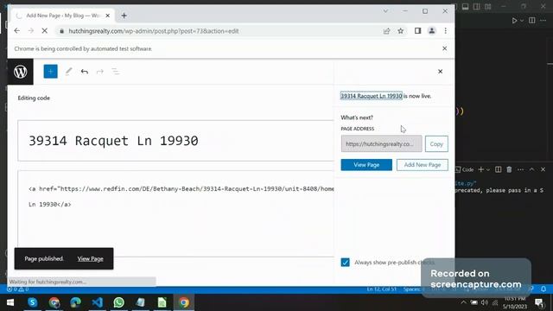Toggle VS Code panel layout icon
This screenshot has height=311, width=553.
coord(465,6)
